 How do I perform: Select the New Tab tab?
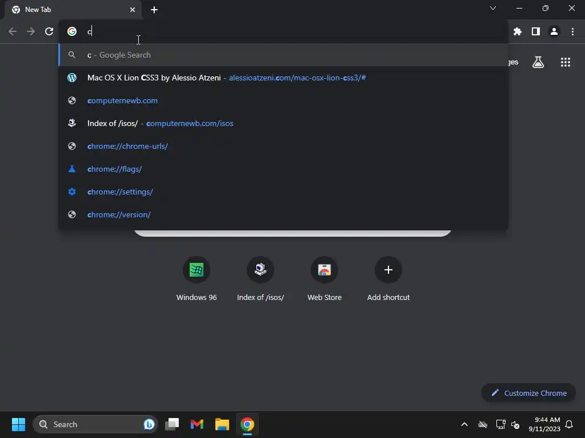click(x=73, y=10)
